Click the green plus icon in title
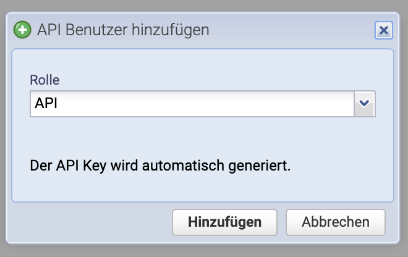Screen dimensions: 408x257 22,30
